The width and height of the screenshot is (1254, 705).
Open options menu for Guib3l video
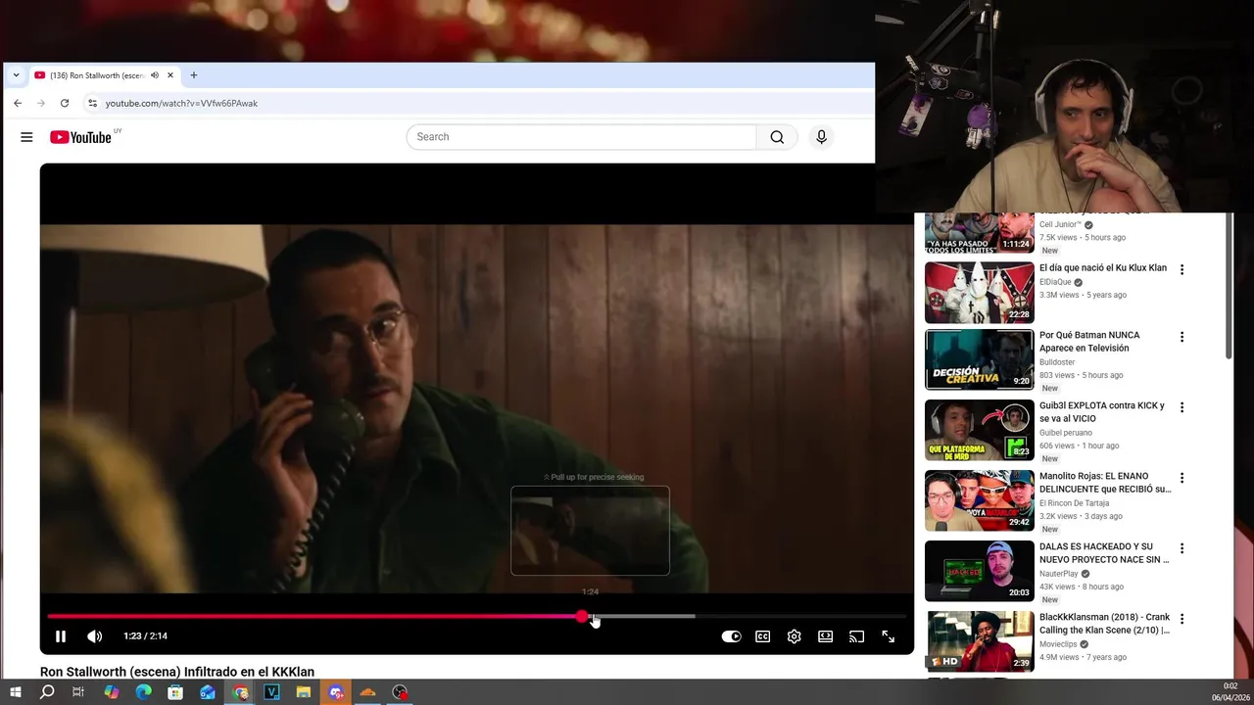coord(1182,407)
